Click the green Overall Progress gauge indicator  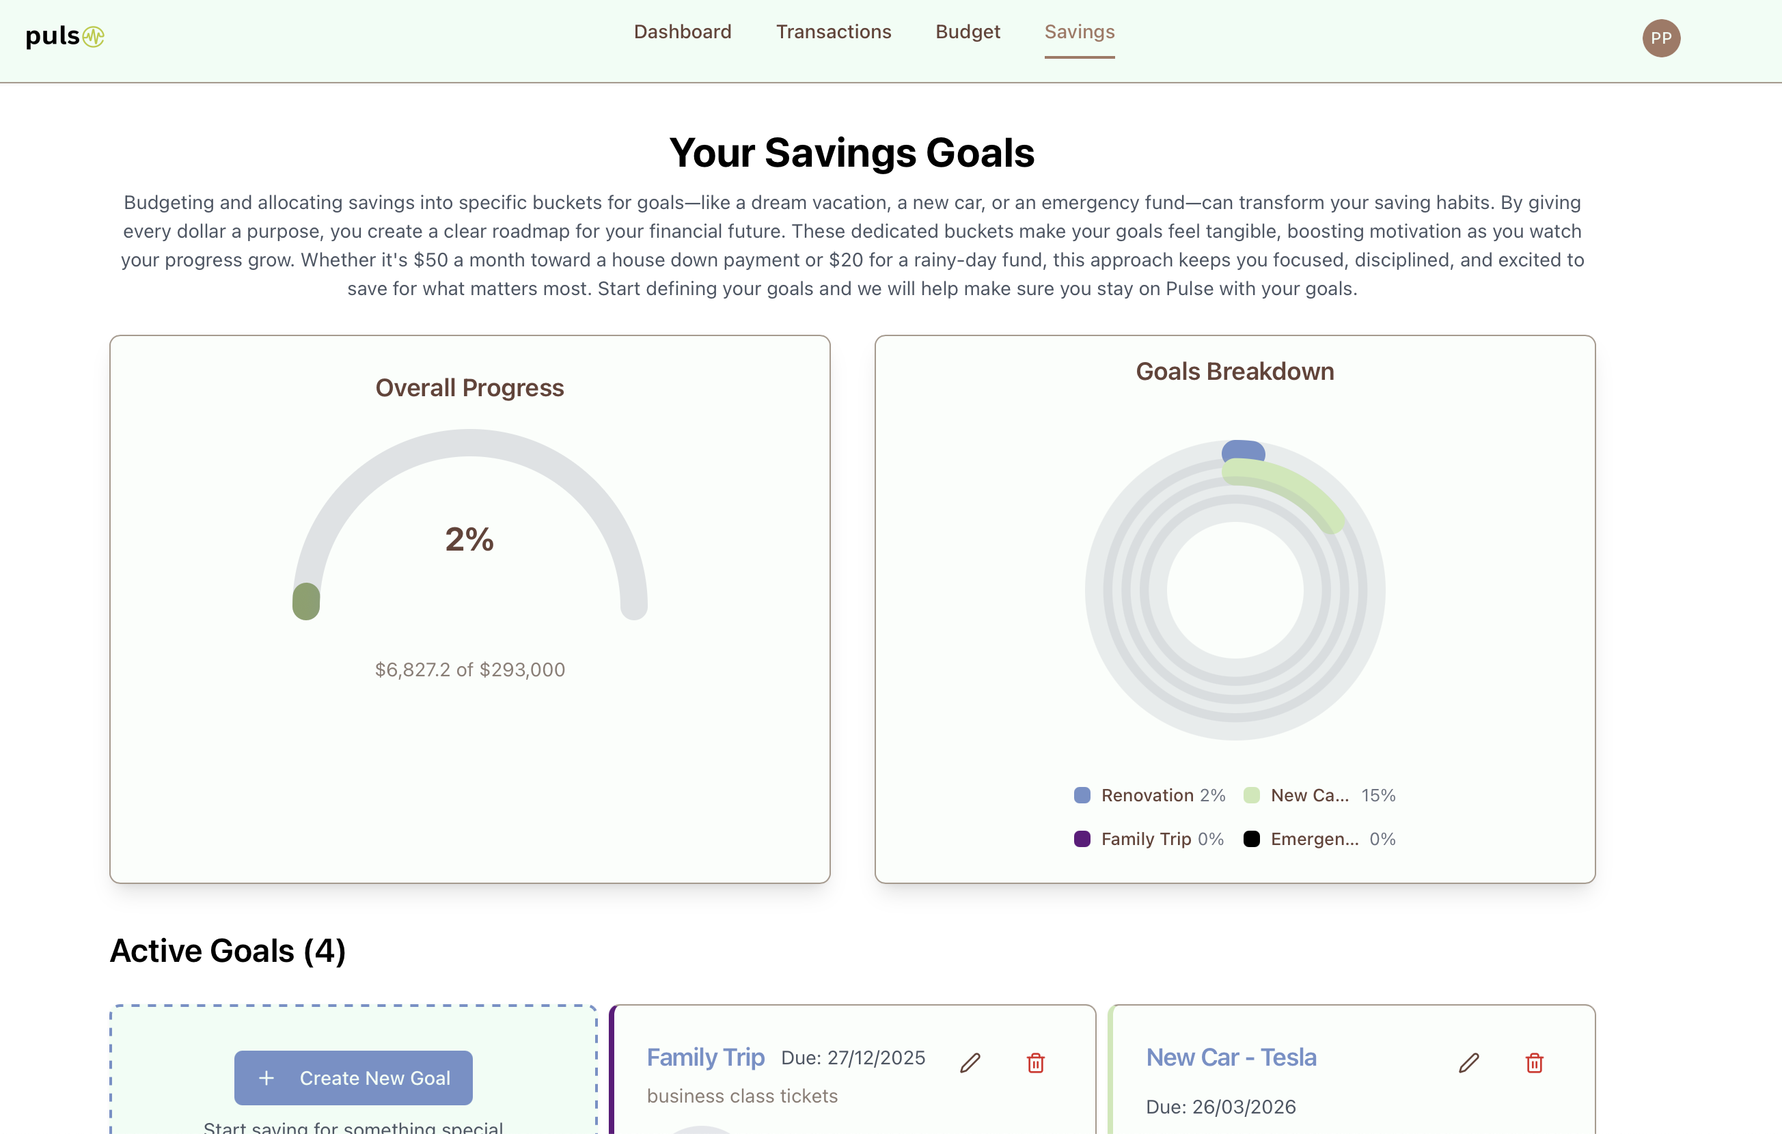305,600
